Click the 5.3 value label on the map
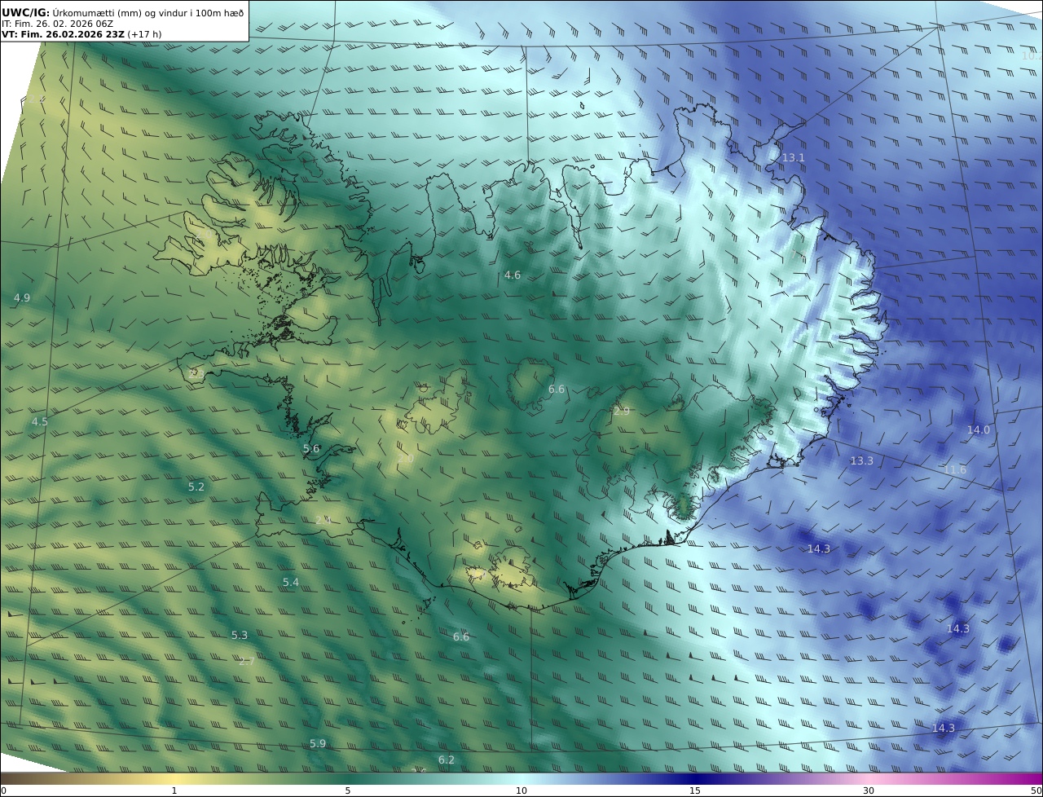1043x797 pixels. pos(239,636)
